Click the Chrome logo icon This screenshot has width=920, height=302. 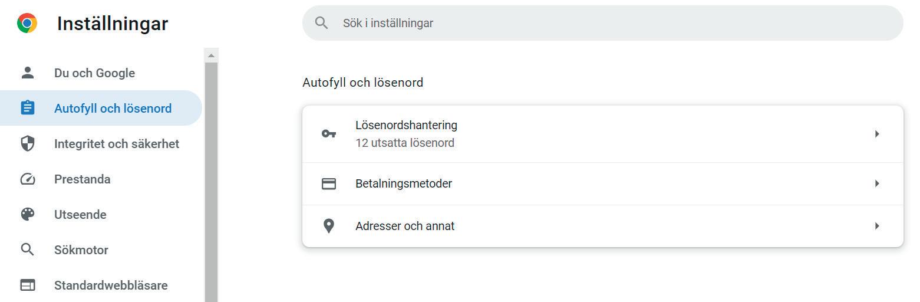[27, 23]
